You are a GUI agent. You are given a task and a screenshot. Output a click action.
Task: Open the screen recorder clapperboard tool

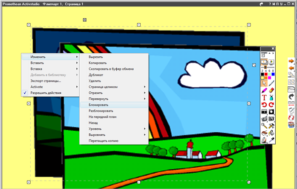pos(264,119)
